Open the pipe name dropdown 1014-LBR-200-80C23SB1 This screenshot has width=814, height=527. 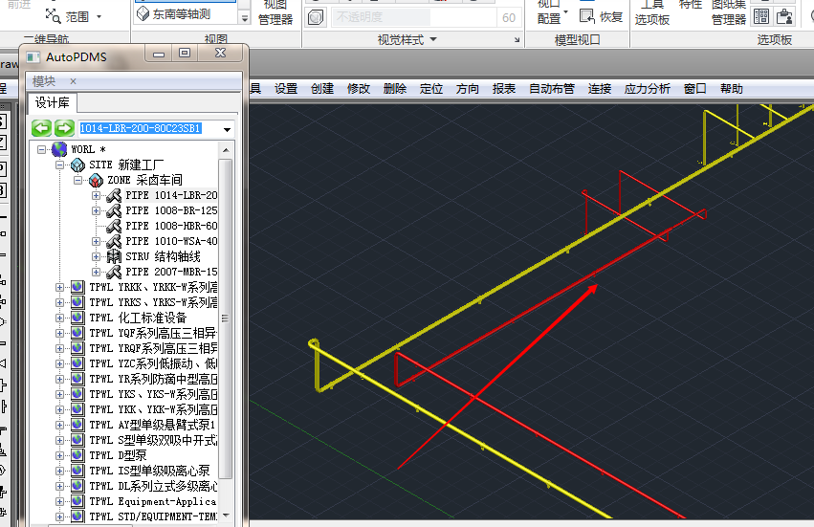227,129
